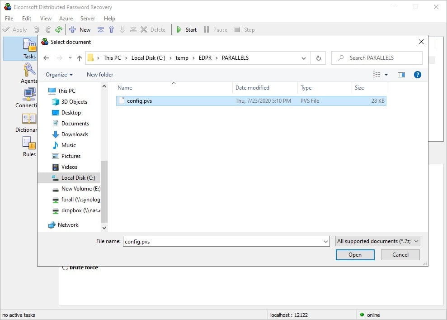Open the Server menu
Viewport: 447px width, 320px height.
point(88,18)
